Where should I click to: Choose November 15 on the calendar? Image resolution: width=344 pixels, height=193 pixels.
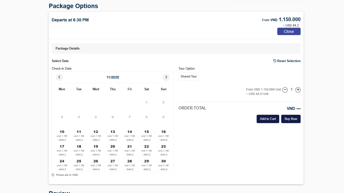click(146, 135)
